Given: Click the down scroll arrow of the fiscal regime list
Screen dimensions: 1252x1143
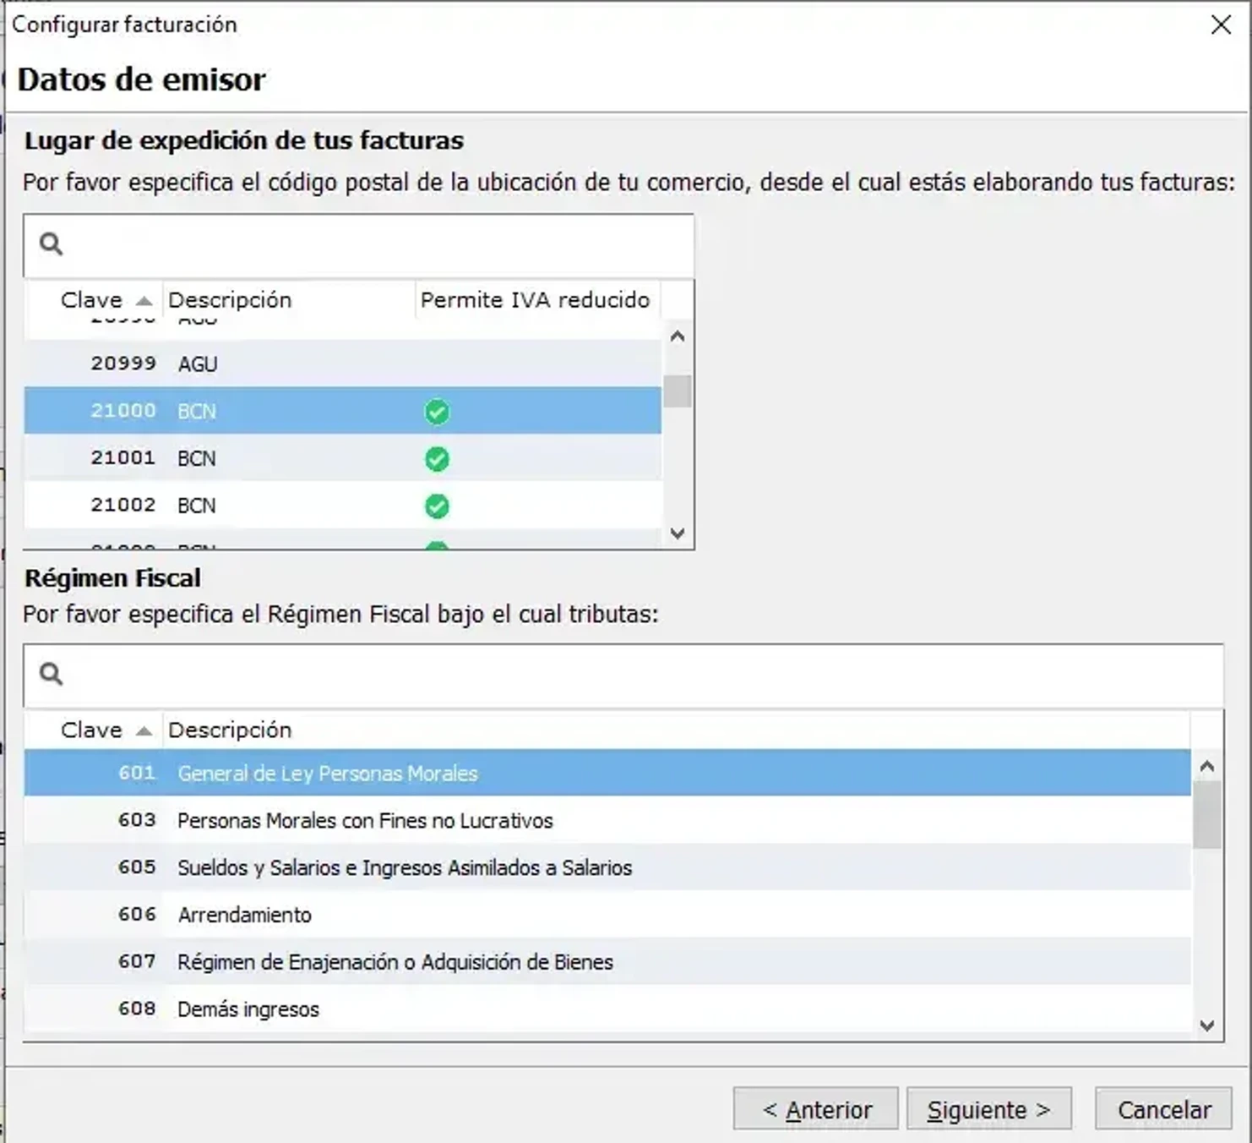Looking at the screenshot, I should [1208, 1025].
